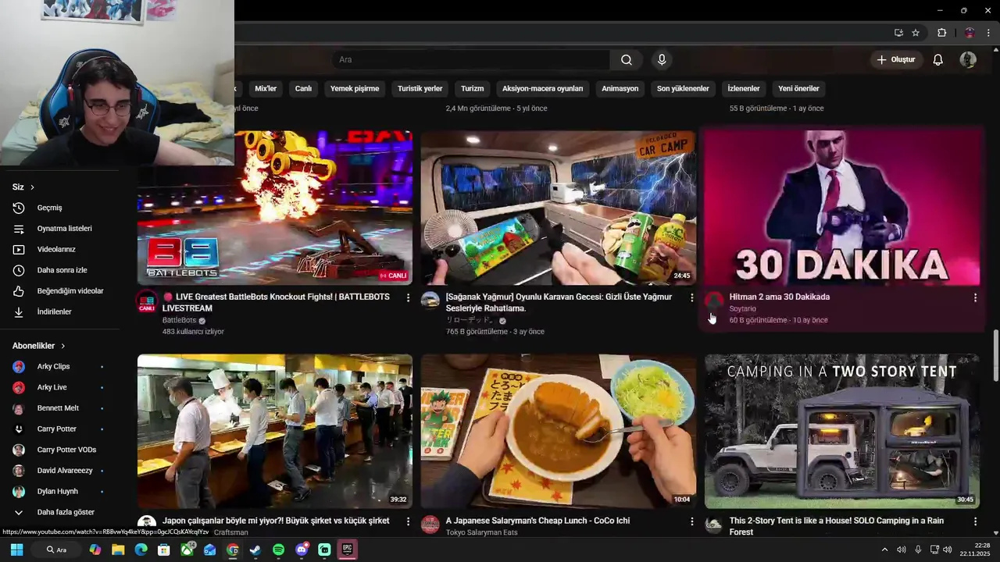Image resolution: width=1000 pixels, height=562 pixels.
Task: Show hidden system tray icons
Action: point(884,550)
